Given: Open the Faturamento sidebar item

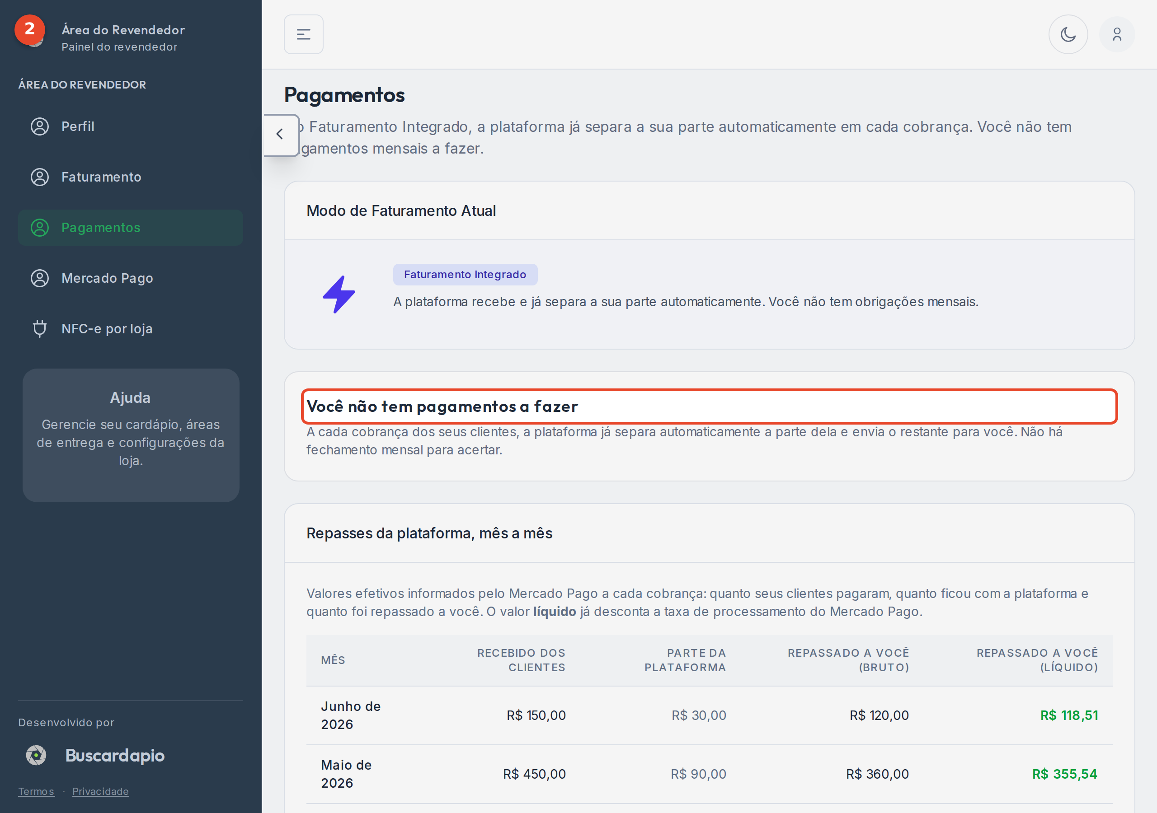Looking at the screenshot, I should point(130,177).
